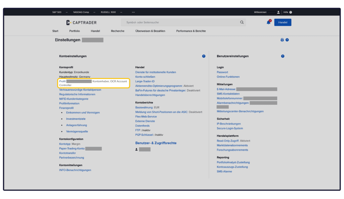Open Vertrauenswürdige Kontaktperson
The height and width of the screenshot is (199, 344).
(x=80, y=90)
